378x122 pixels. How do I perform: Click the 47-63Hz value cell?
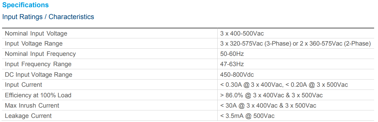pos(232,64)
